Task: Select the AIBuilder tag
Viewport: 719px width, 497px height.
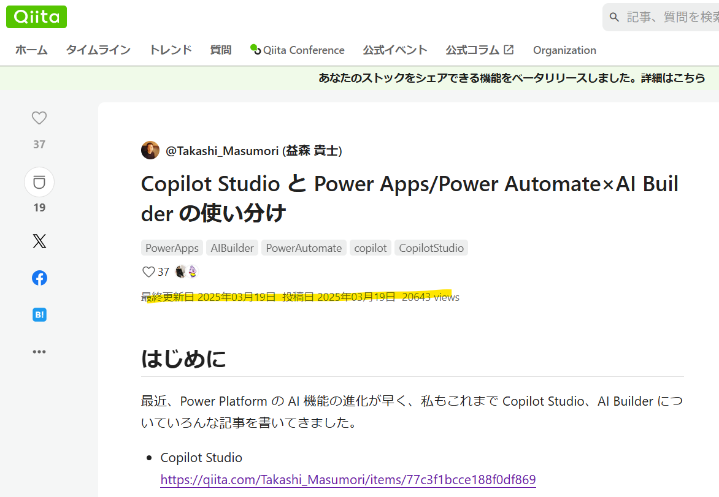Action: (232, 248)
